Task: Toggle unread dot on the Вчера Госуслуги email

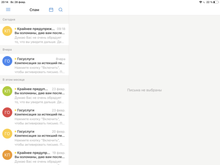Action: point(15,59)
